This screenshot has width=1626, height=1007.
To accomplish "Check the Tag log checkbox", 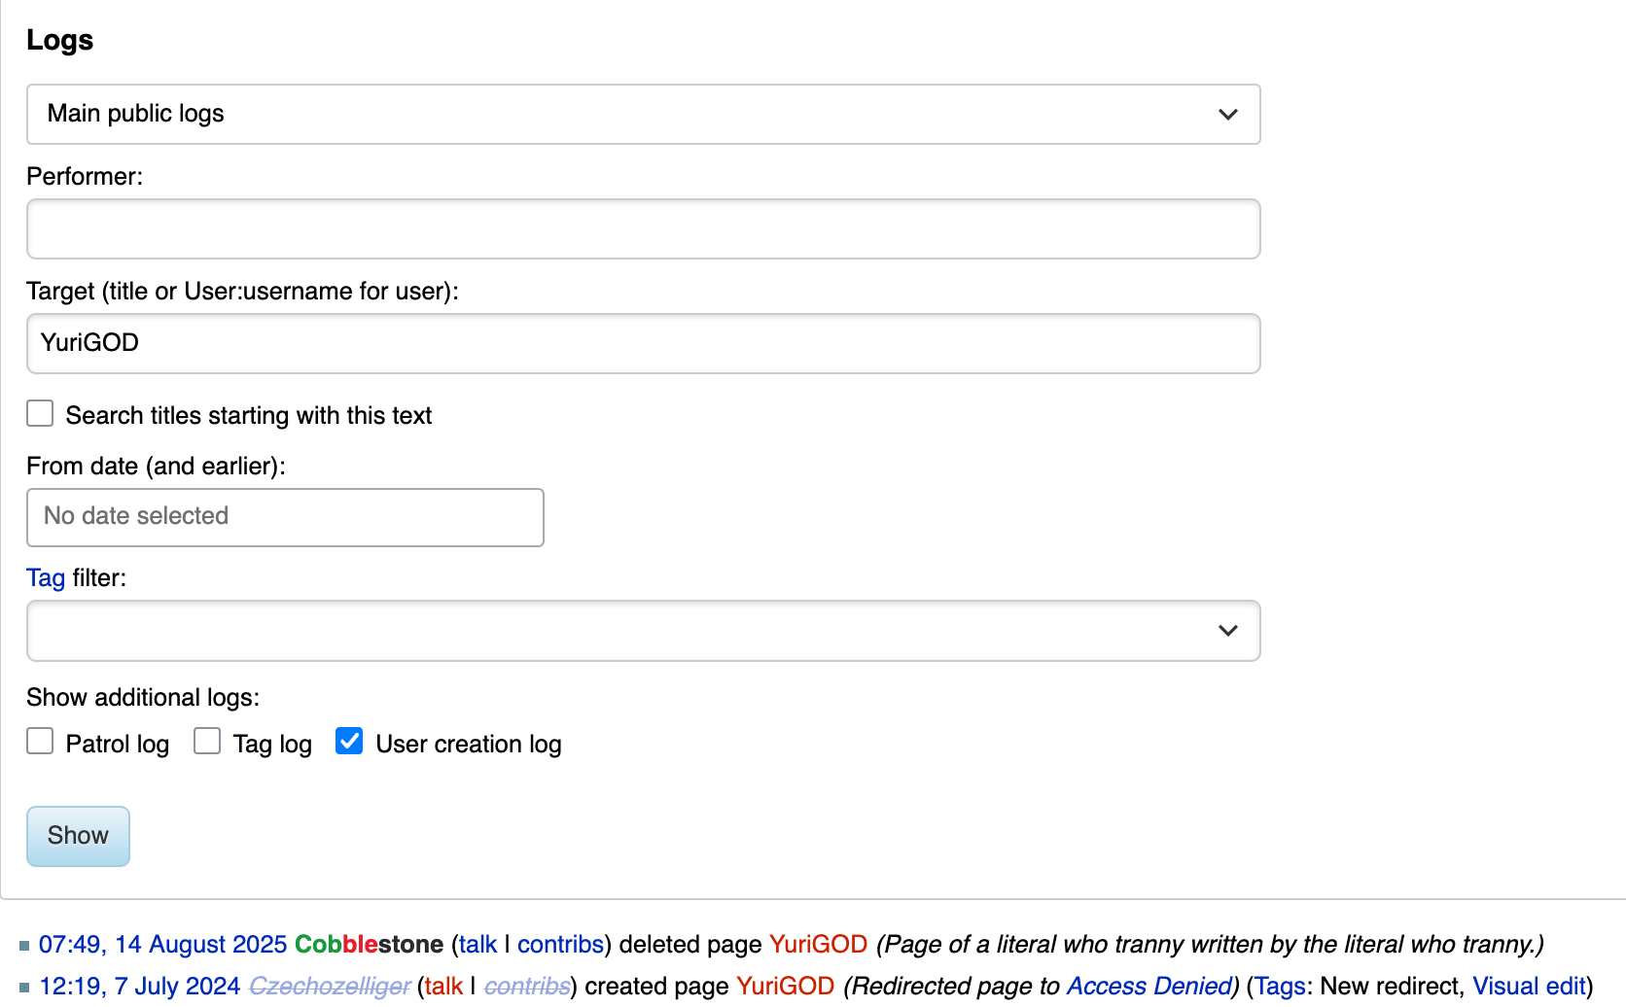I will click(207, 742).
